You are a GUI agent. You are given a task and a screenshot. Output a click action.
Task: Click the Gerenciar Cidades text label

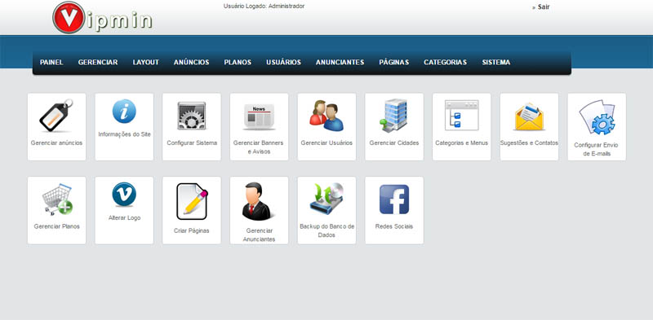394,143
